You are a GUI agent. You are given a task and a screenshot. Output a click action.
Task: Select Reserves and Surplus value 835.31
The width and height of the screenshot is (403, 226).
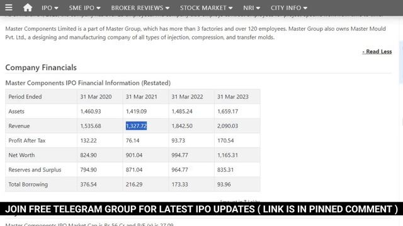tap(225, 169)
